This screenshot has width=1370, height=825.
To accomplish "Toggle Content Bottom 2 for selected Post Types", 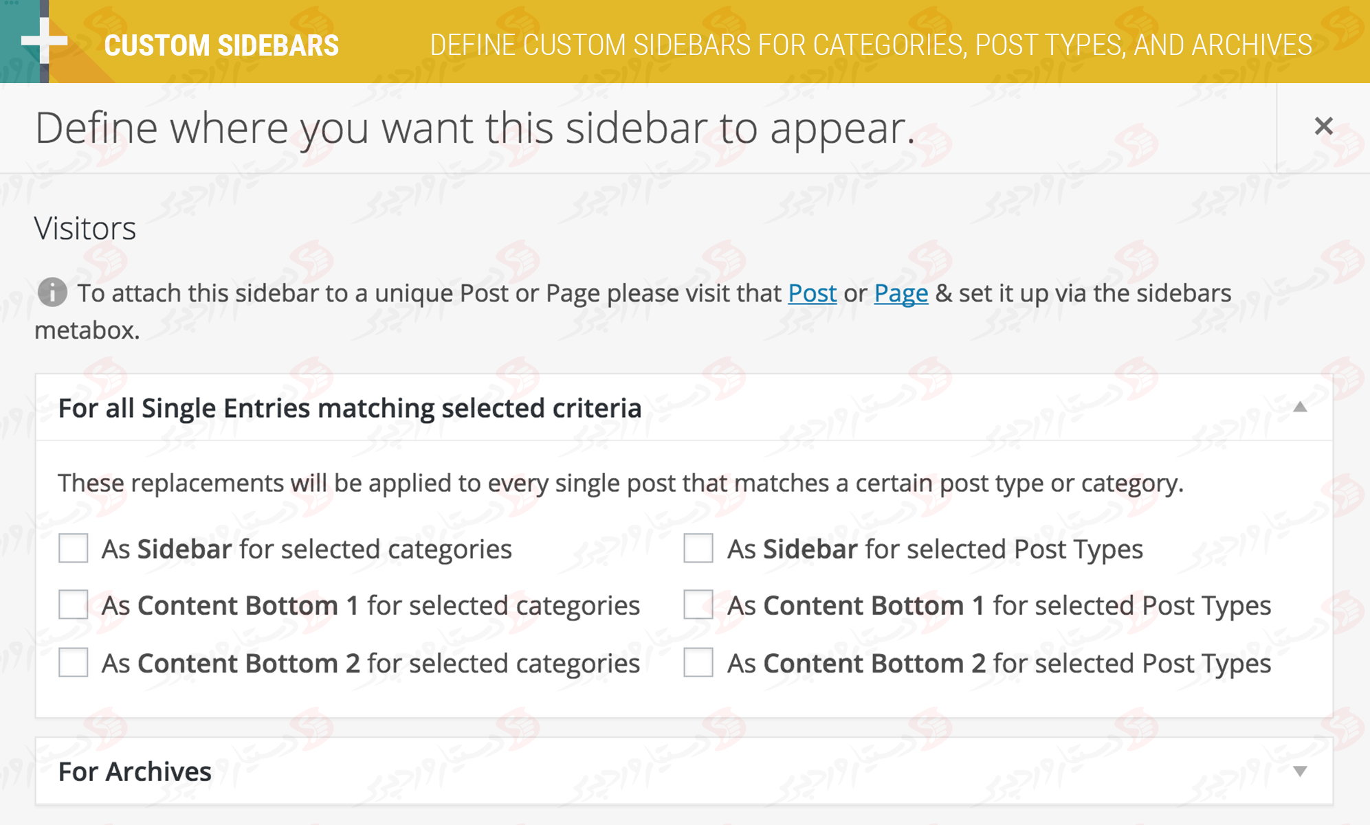I will coord(698,662).
